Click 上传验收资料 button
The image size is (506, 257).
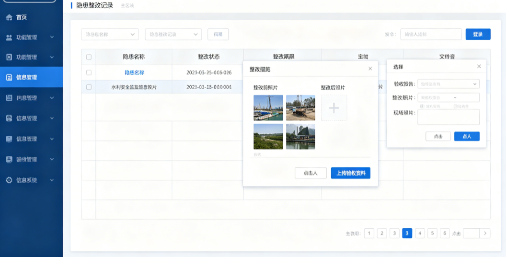[x=351, y=173]
